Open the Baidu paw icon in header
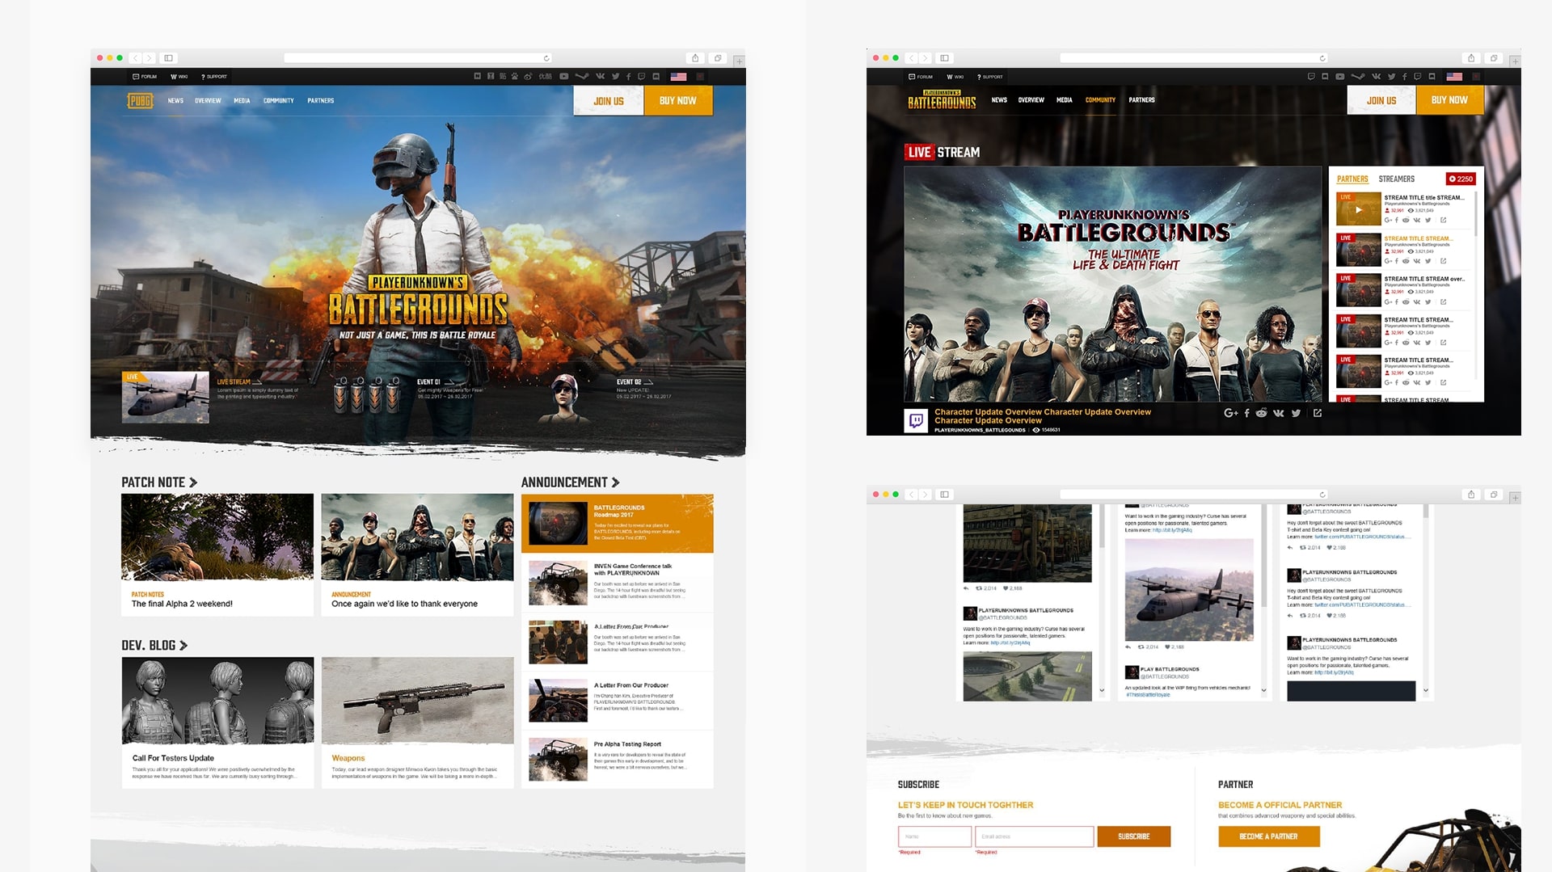The width and height of the screenshot is (1552, 872). click(514, 77)
